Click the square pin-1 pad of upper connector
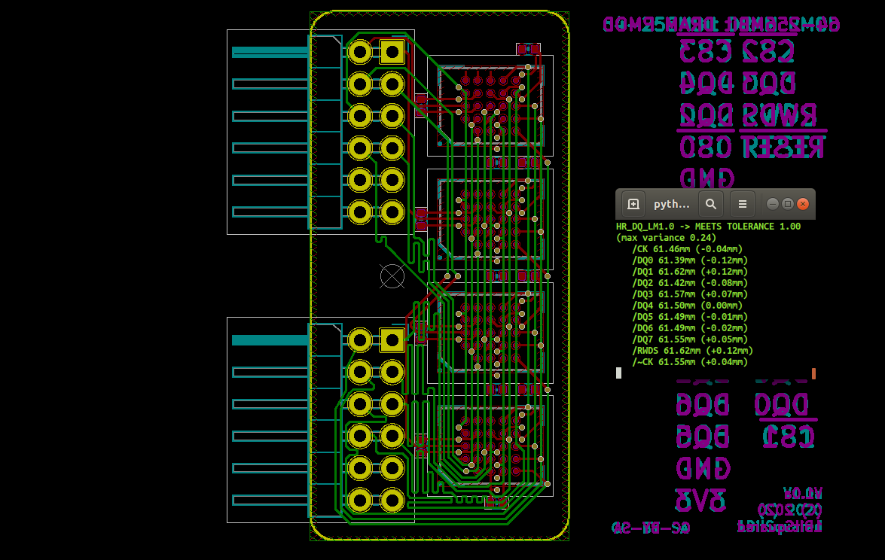885x560 pixels. tap(392, 53)
